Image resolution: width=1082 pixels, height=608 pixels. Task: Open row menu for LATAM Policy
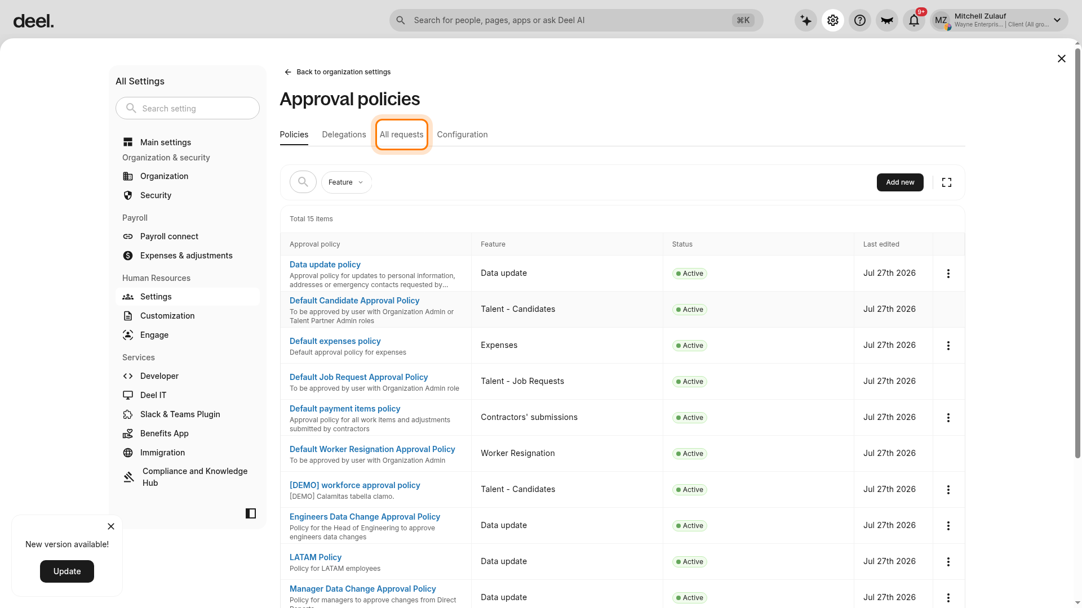tap(948, 562)
